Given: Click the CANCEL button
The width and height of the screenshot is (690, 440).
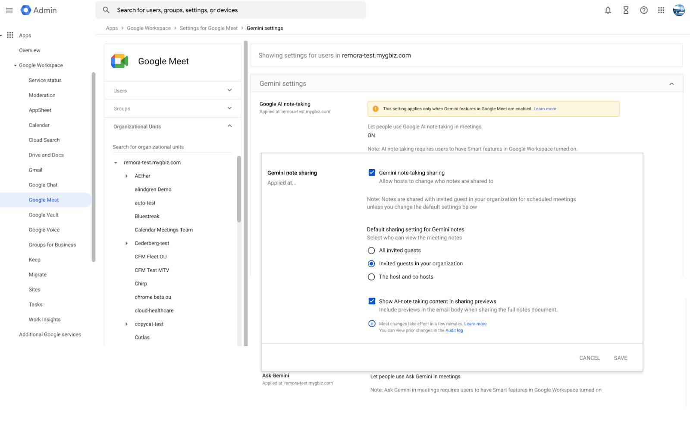Looking at the screenshot, I should pos(590,358).
